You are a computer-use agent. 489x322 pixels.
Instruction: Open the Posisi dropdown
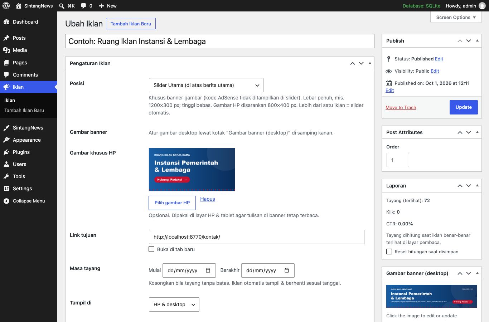click(206, 85)
